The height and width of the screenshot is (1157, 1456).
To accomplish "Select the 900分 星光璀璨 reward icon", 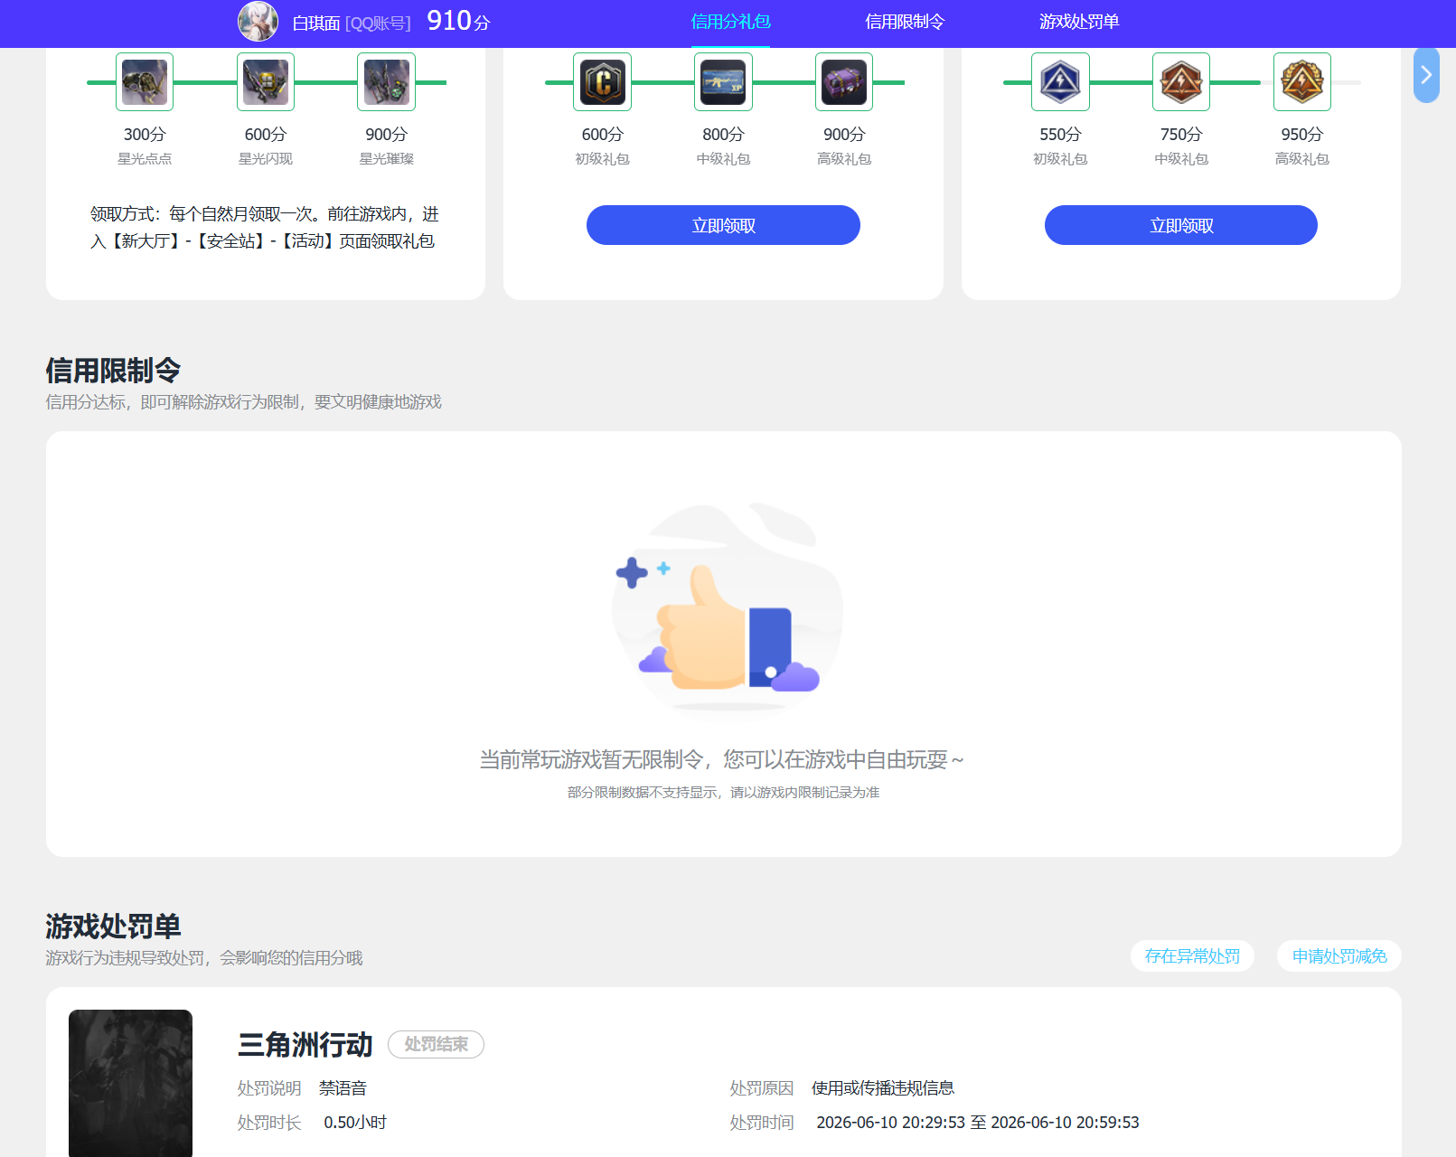I will pos(387,82).
